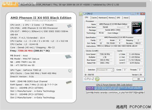This screenshot has height=110, width=152.
Task: Click the Specification field value
Action: tap(119, 37)
